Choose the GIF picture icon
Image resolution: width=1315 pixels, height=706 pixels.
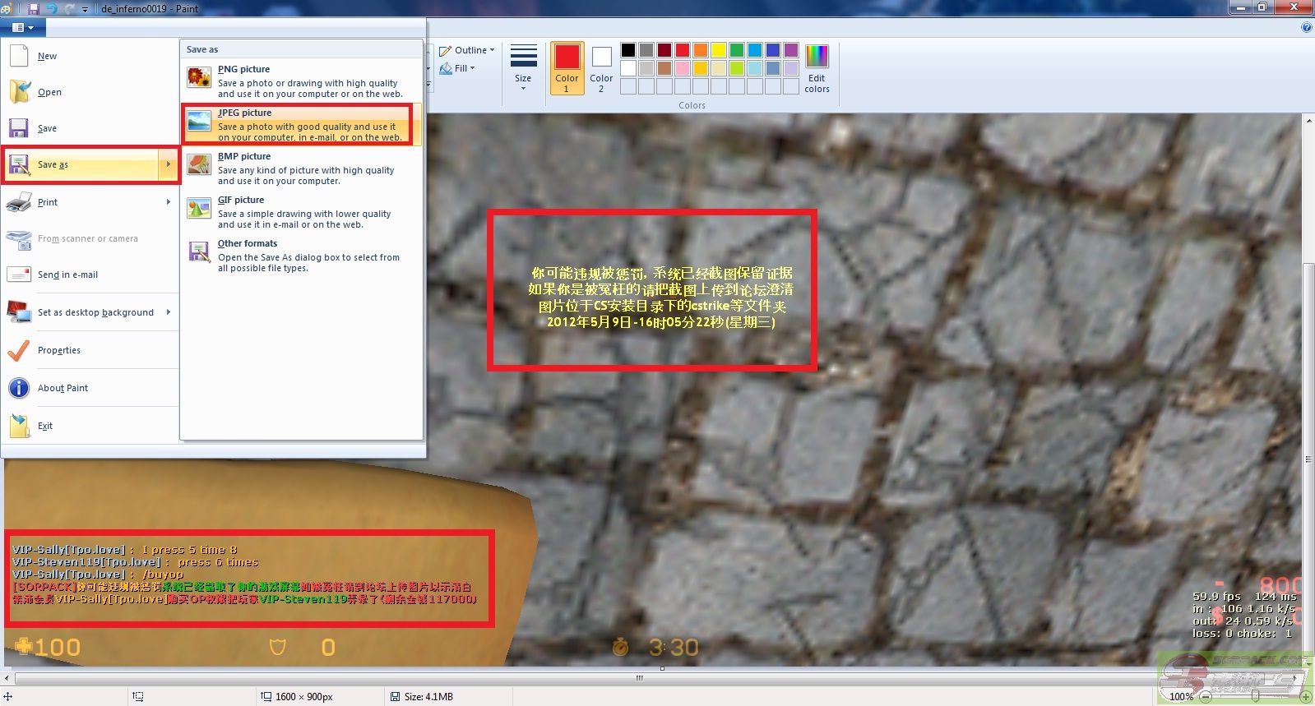[198, 209]
